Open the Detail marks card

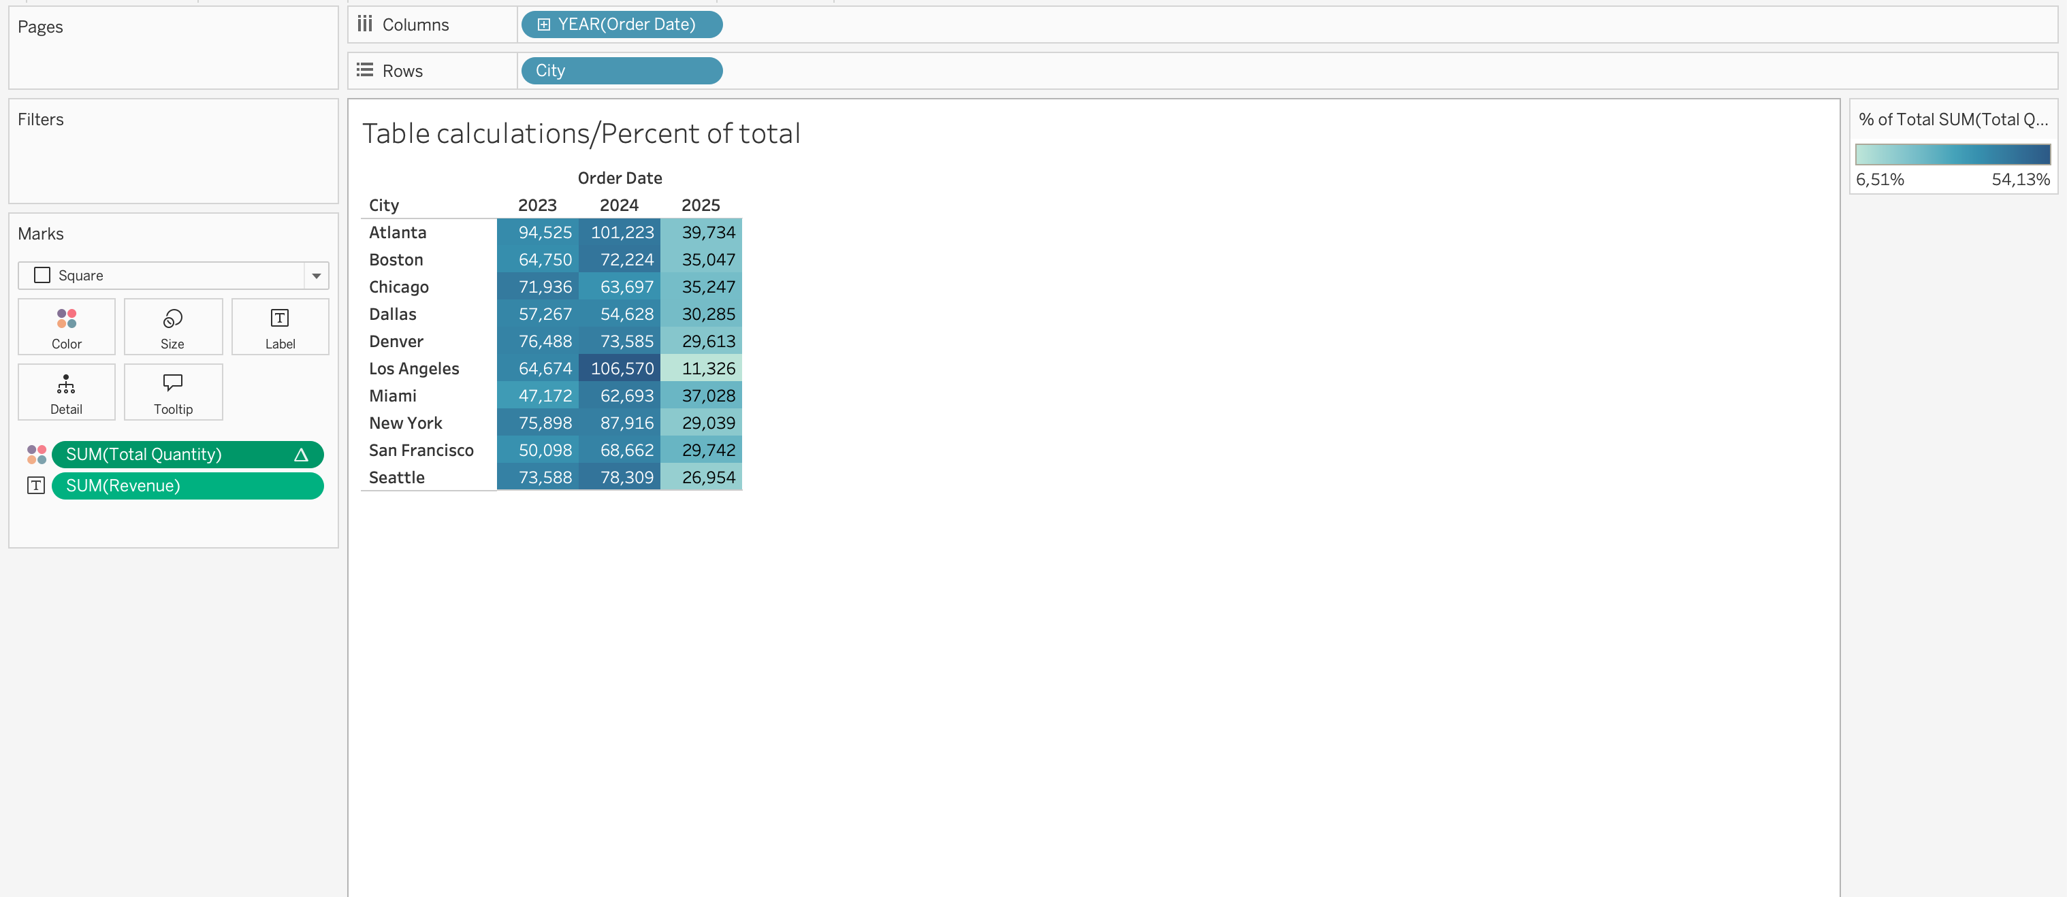[x=67, y=392]
